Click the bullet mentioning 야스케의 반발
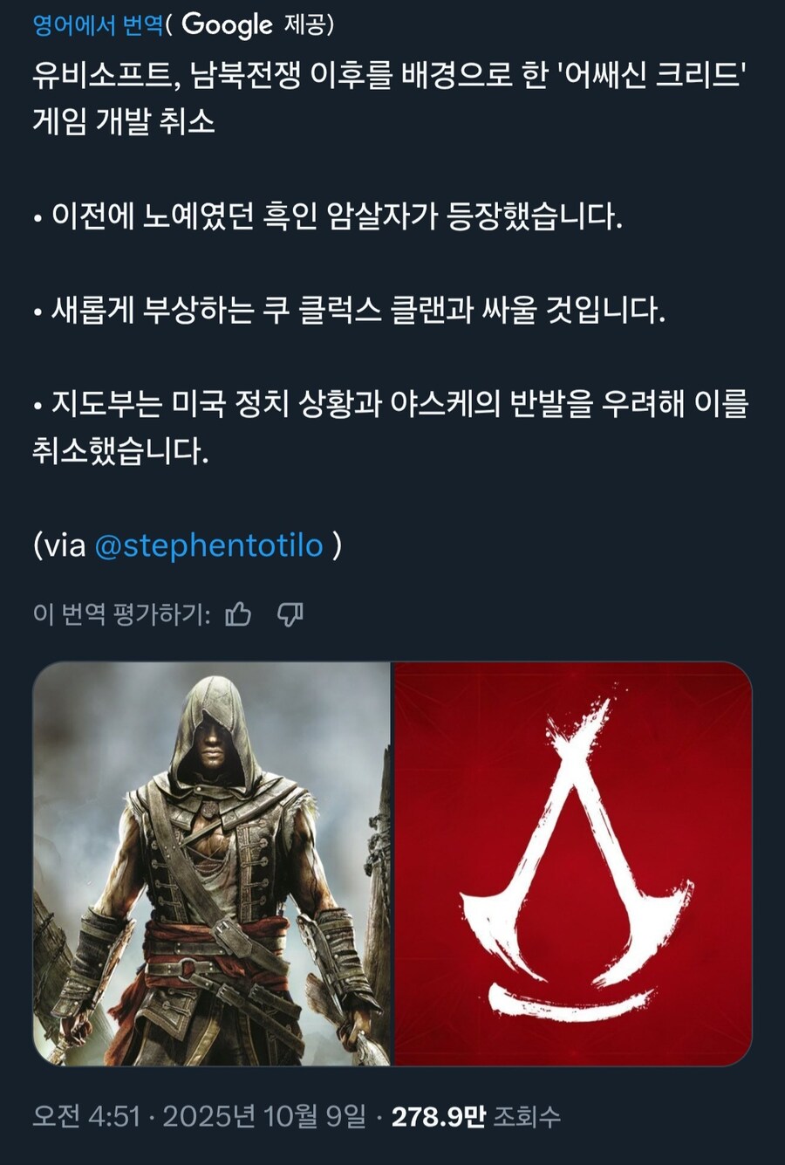Image resolution: width=785 pixels, height=1165 pixels. tap(391, 428)
